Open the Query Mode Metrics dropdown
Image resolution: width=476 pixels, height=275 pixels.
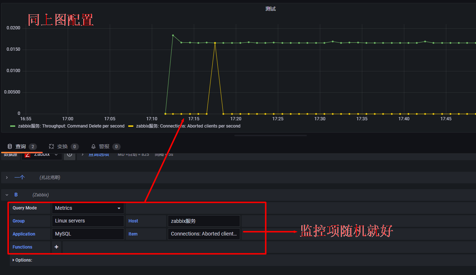(x=88, y=208)
